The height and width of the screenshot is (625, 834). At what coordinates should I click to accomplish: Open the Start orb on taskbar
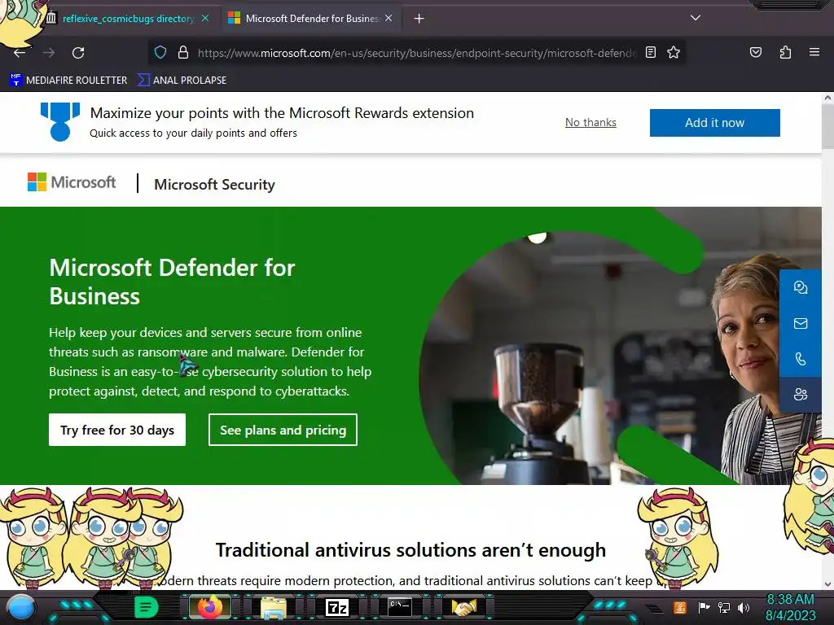pyautogui.click(x=20, y=607)
